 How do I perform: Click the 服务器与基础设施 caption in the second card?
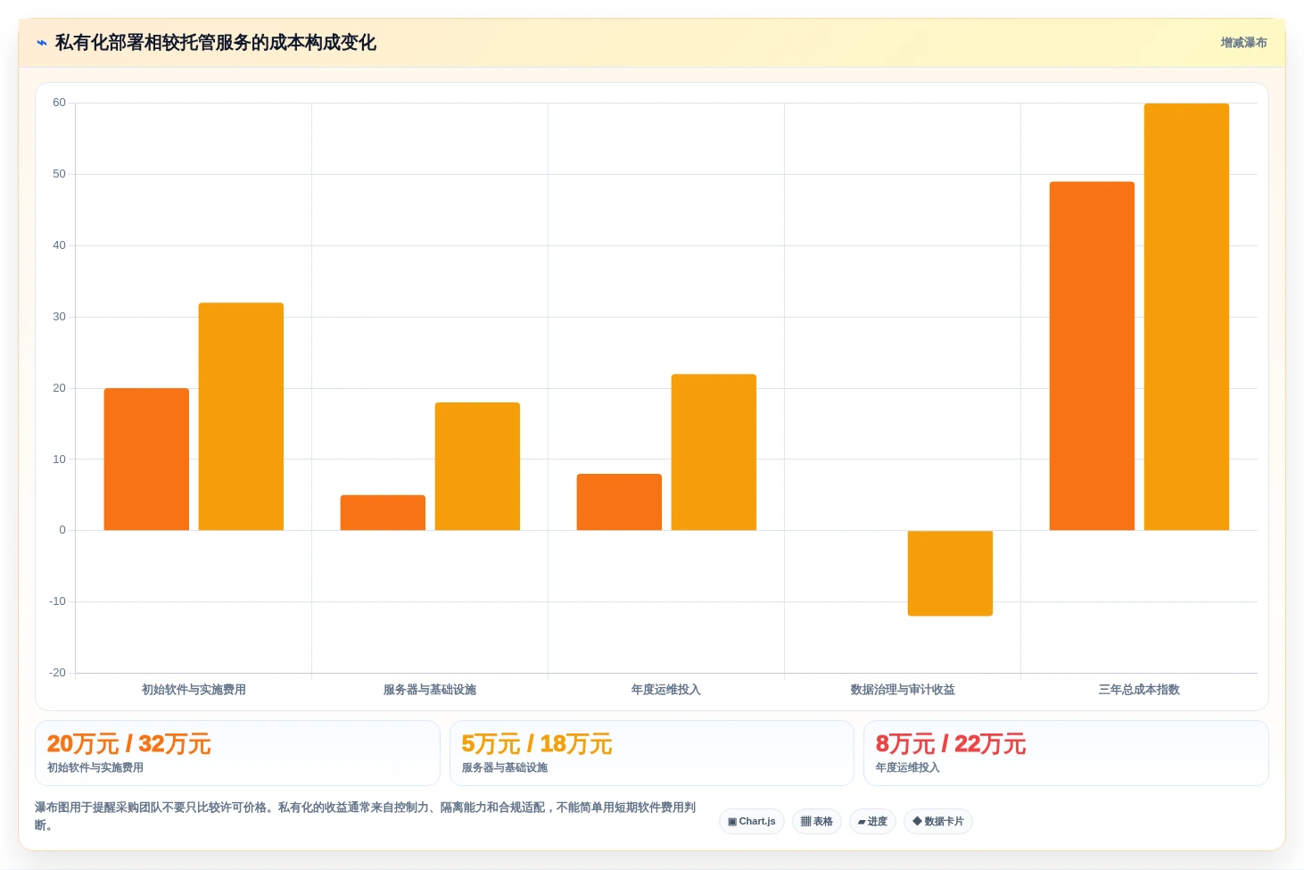pyautogui.click(x=505, y=767)
